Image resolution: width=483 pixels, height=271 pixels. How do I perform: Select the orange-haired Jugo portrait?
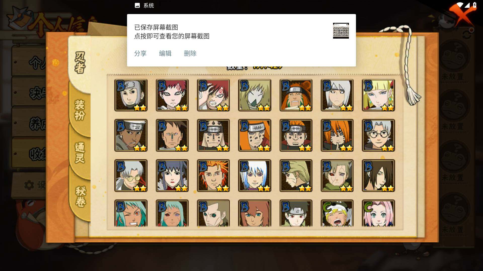213,175
